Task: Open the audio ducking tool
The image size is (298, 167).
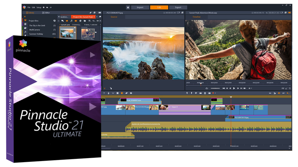Action: click(x=113, y=93)
